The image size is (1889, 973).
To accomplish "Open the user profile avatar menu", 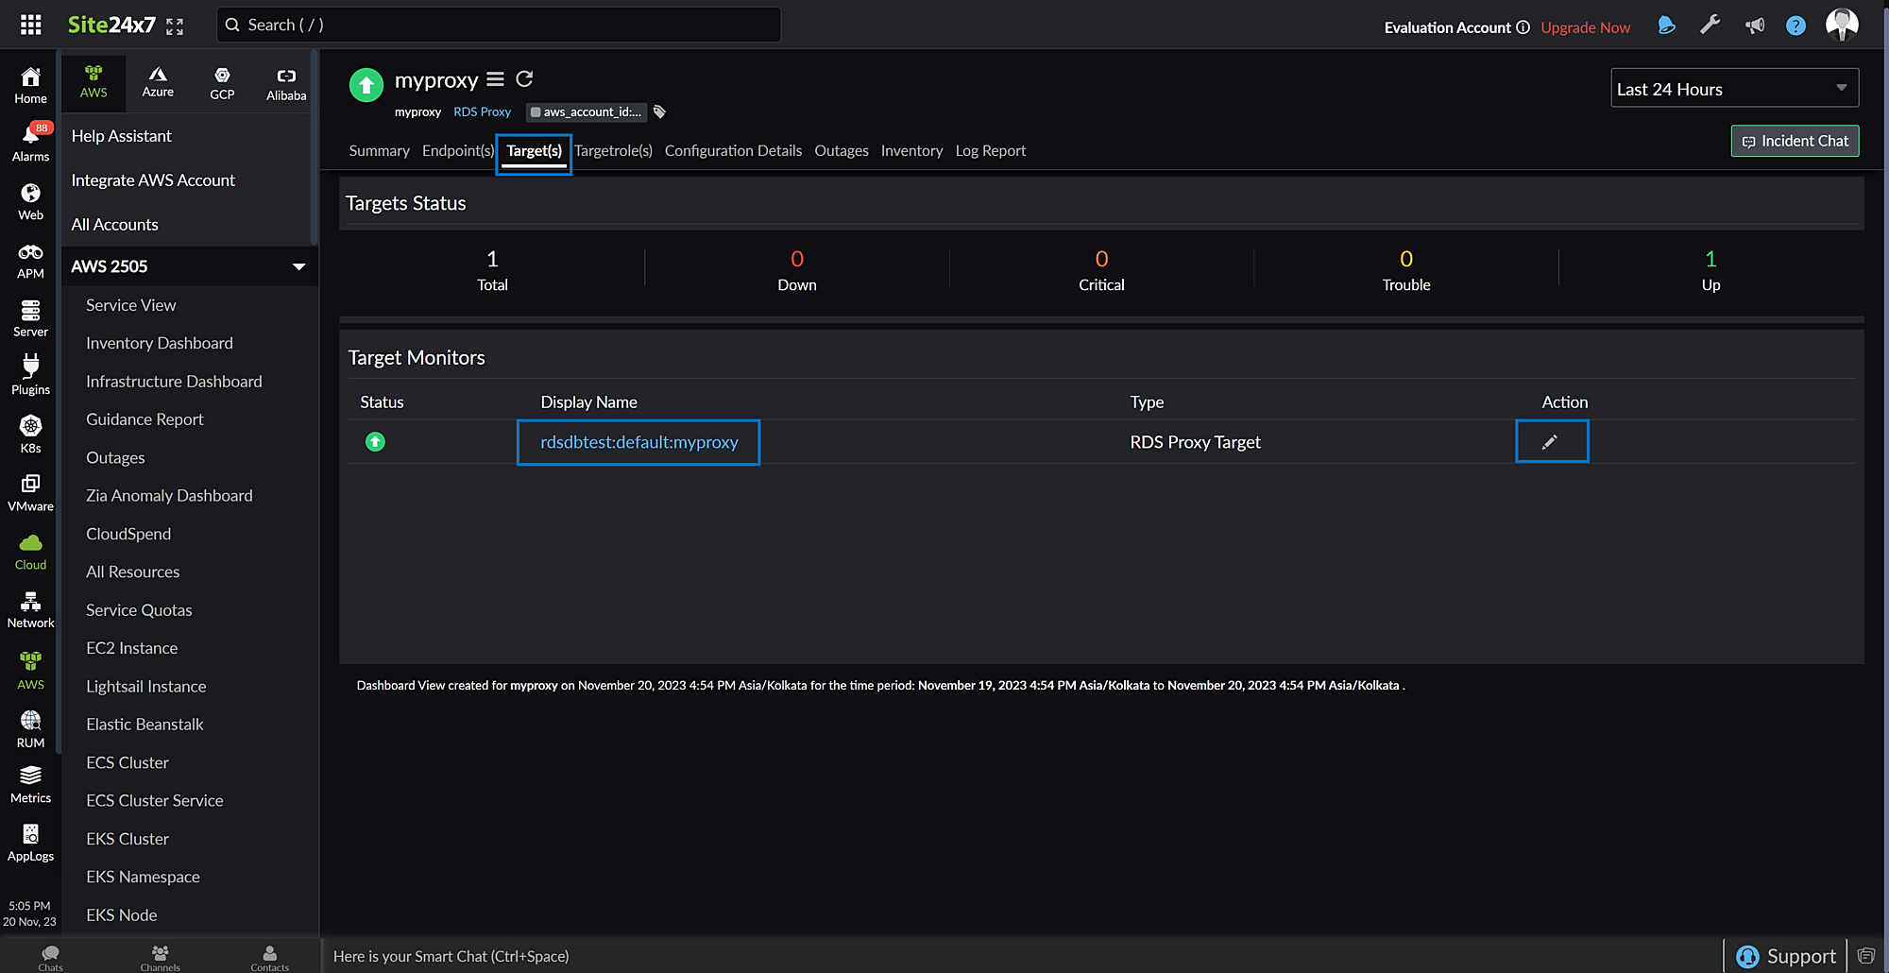I will coord(1841,25).
